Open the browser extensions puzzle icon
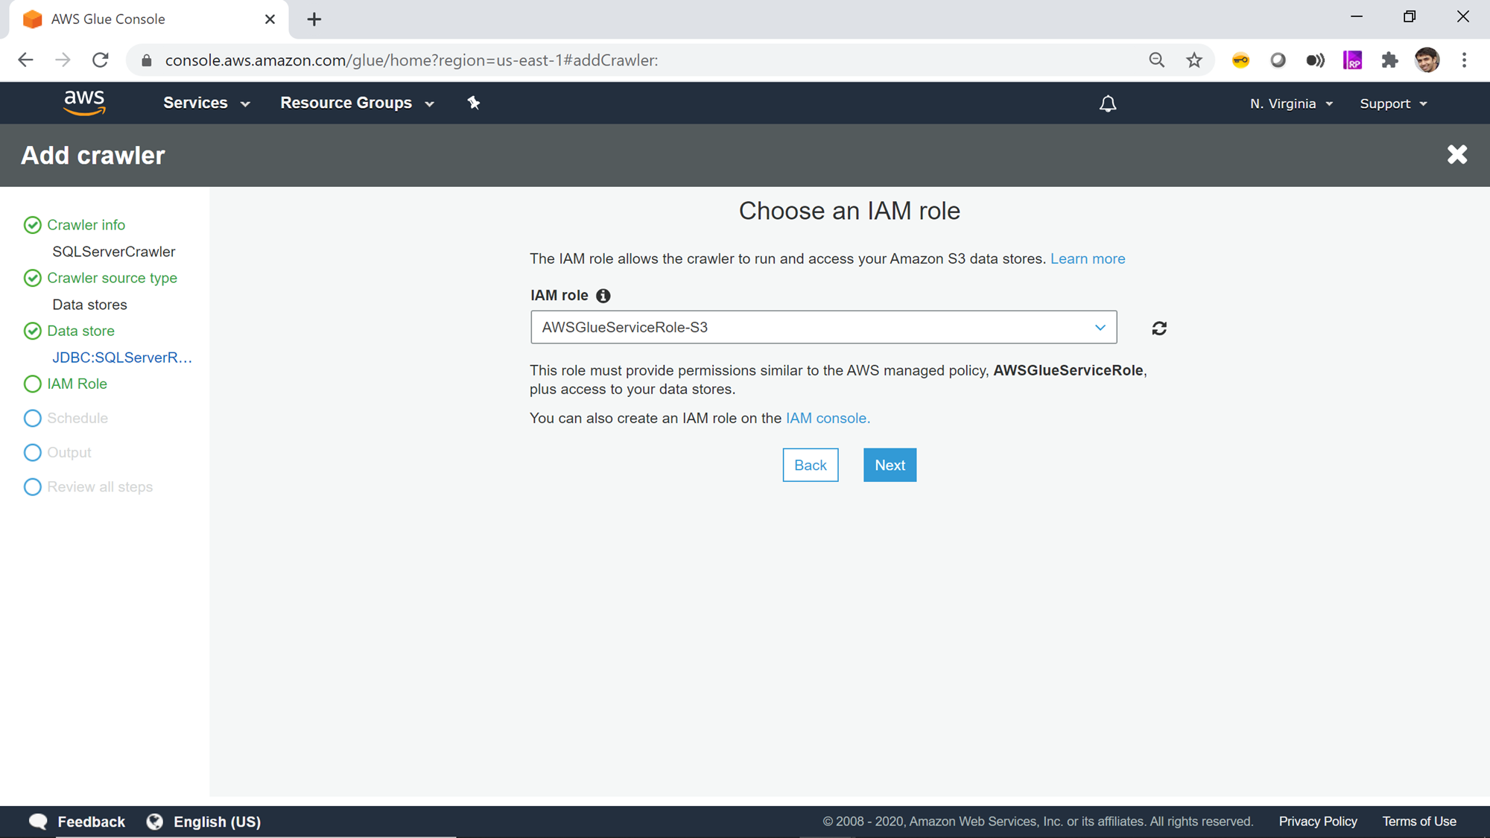Viewport: 1490px width, 838px height. [1389, 60]
